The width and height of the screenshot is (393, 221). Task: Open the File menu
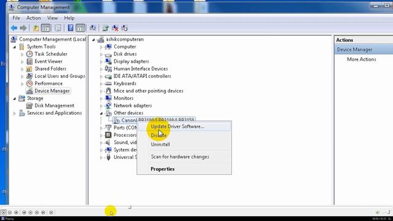16,18
